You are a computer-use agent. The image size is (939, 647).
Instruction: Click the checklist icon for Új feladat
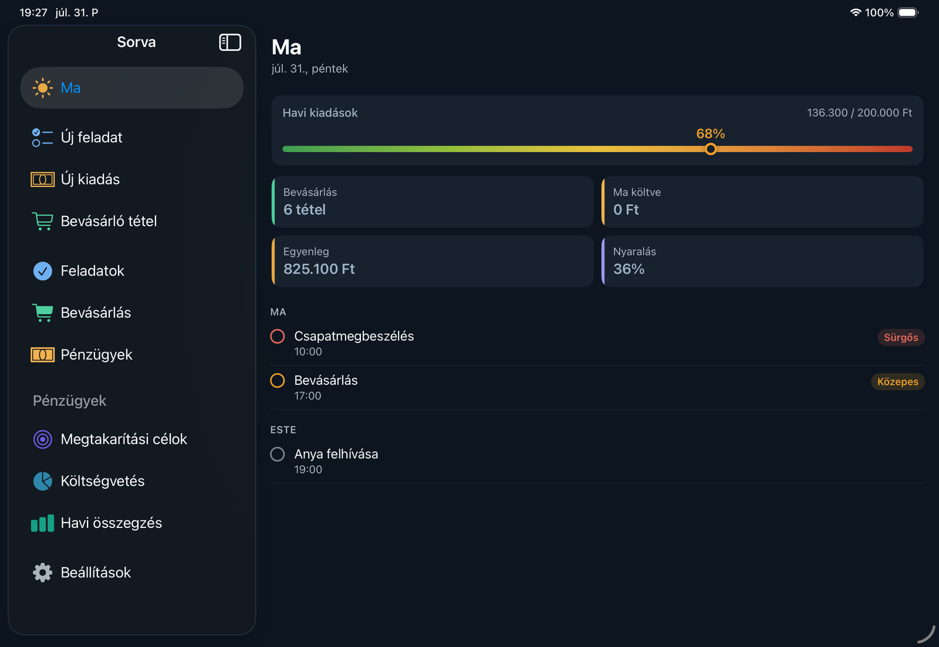coord(42,137)
